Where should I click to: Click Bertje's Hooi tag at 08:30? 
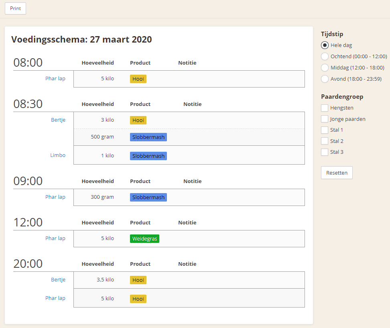pos(138,120)
